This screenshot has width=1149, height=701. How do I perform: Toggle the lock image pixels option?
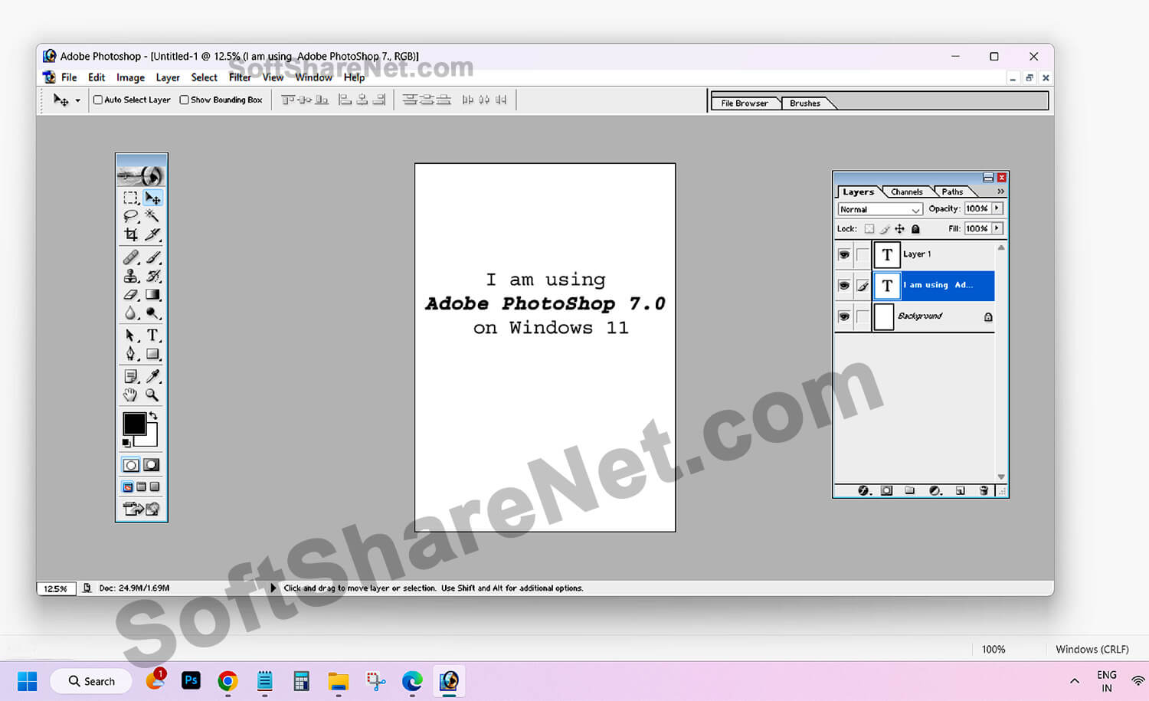tap(885, 228)
